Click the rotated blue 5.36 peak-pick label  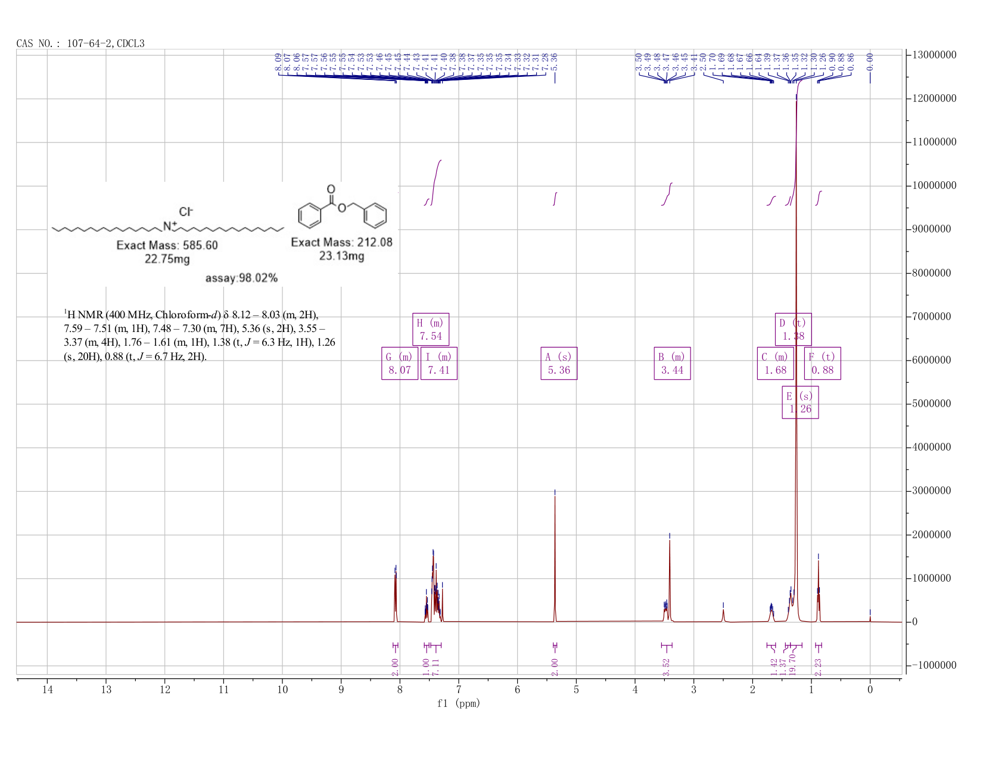554,61
